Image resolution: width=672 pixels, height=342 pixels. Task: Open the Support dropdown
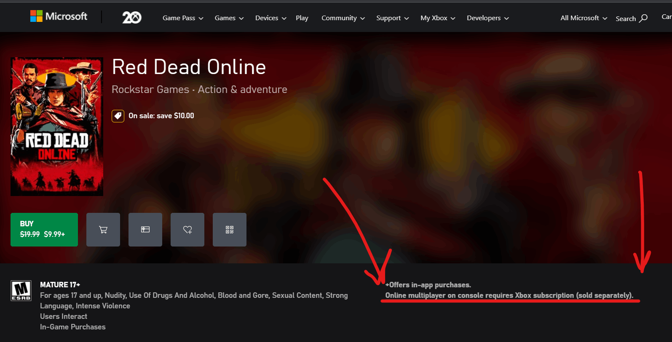click(x=393, y=18)
